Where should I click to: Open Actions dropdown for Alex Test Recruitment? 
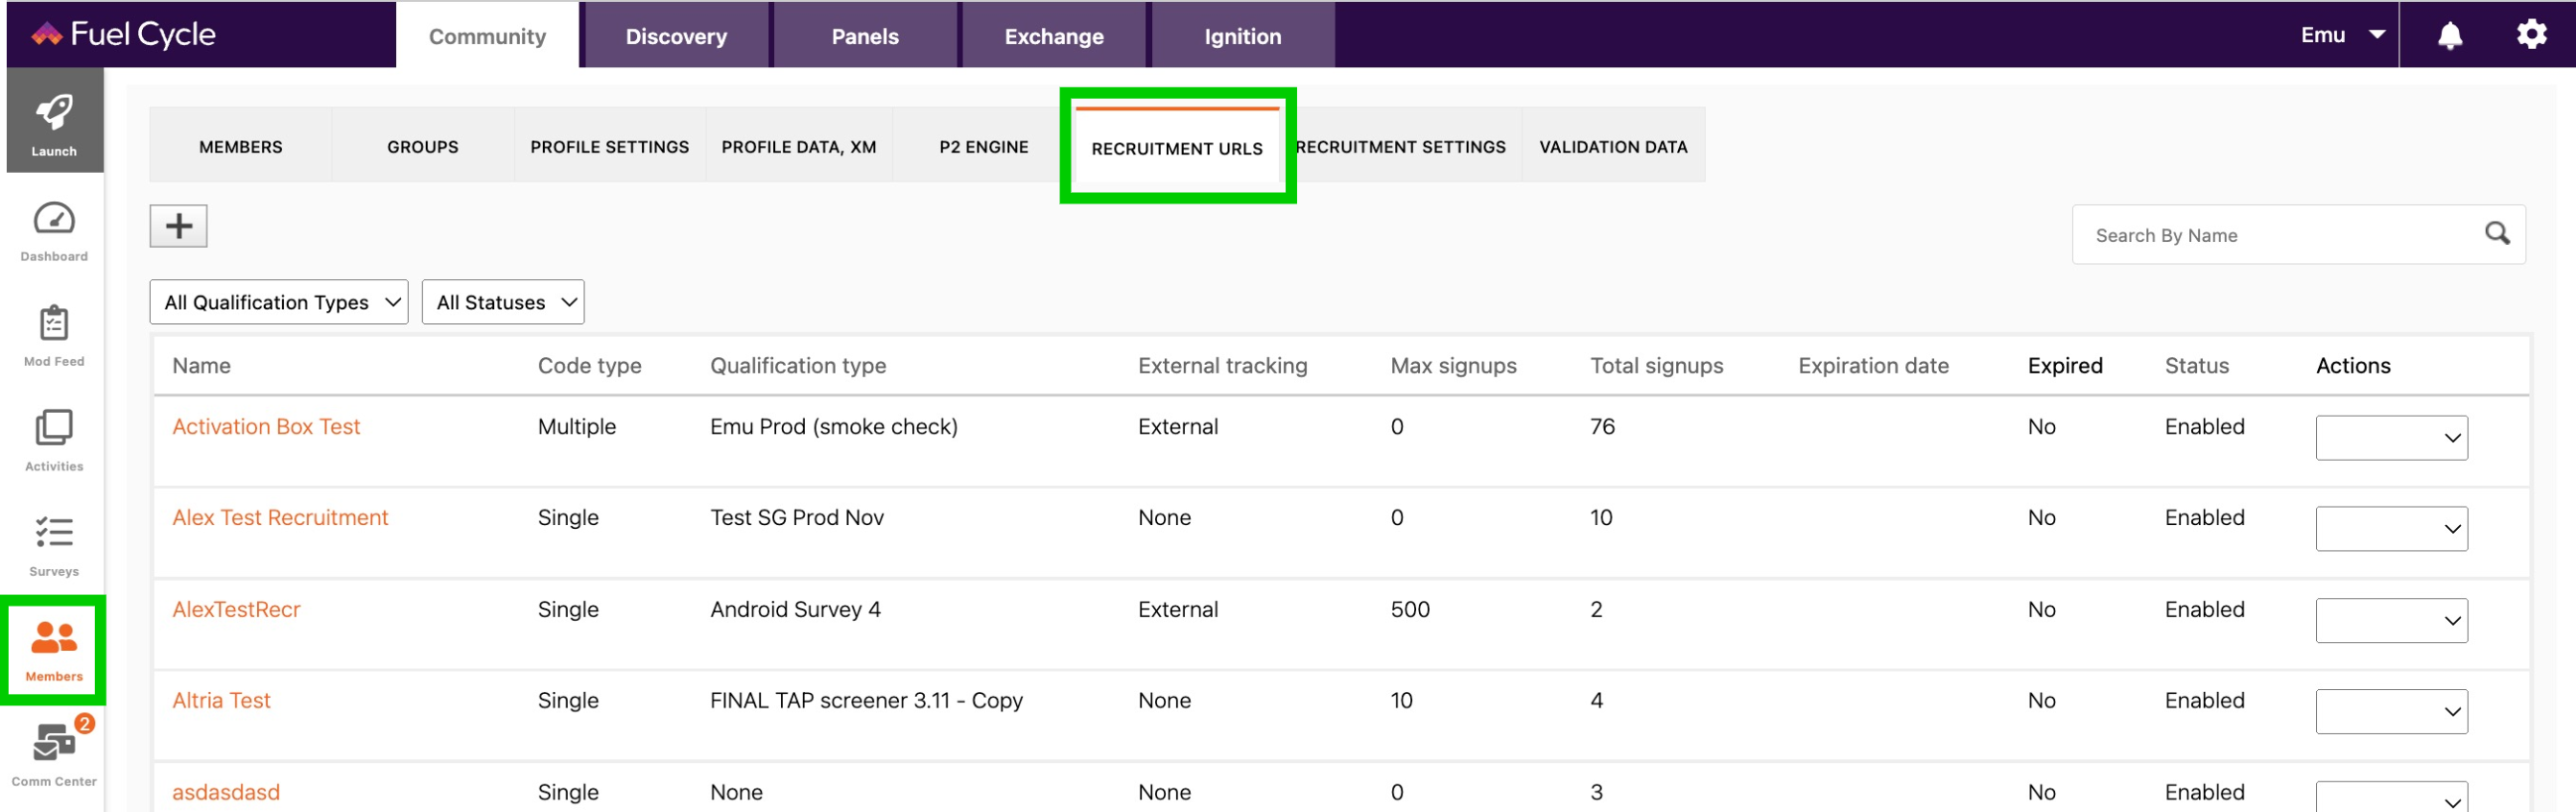click(2391, 529)
